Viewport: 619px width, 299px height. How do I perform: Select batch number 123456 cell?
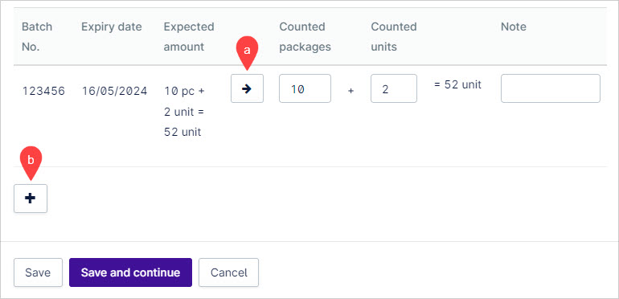click(x=43, y=91)
